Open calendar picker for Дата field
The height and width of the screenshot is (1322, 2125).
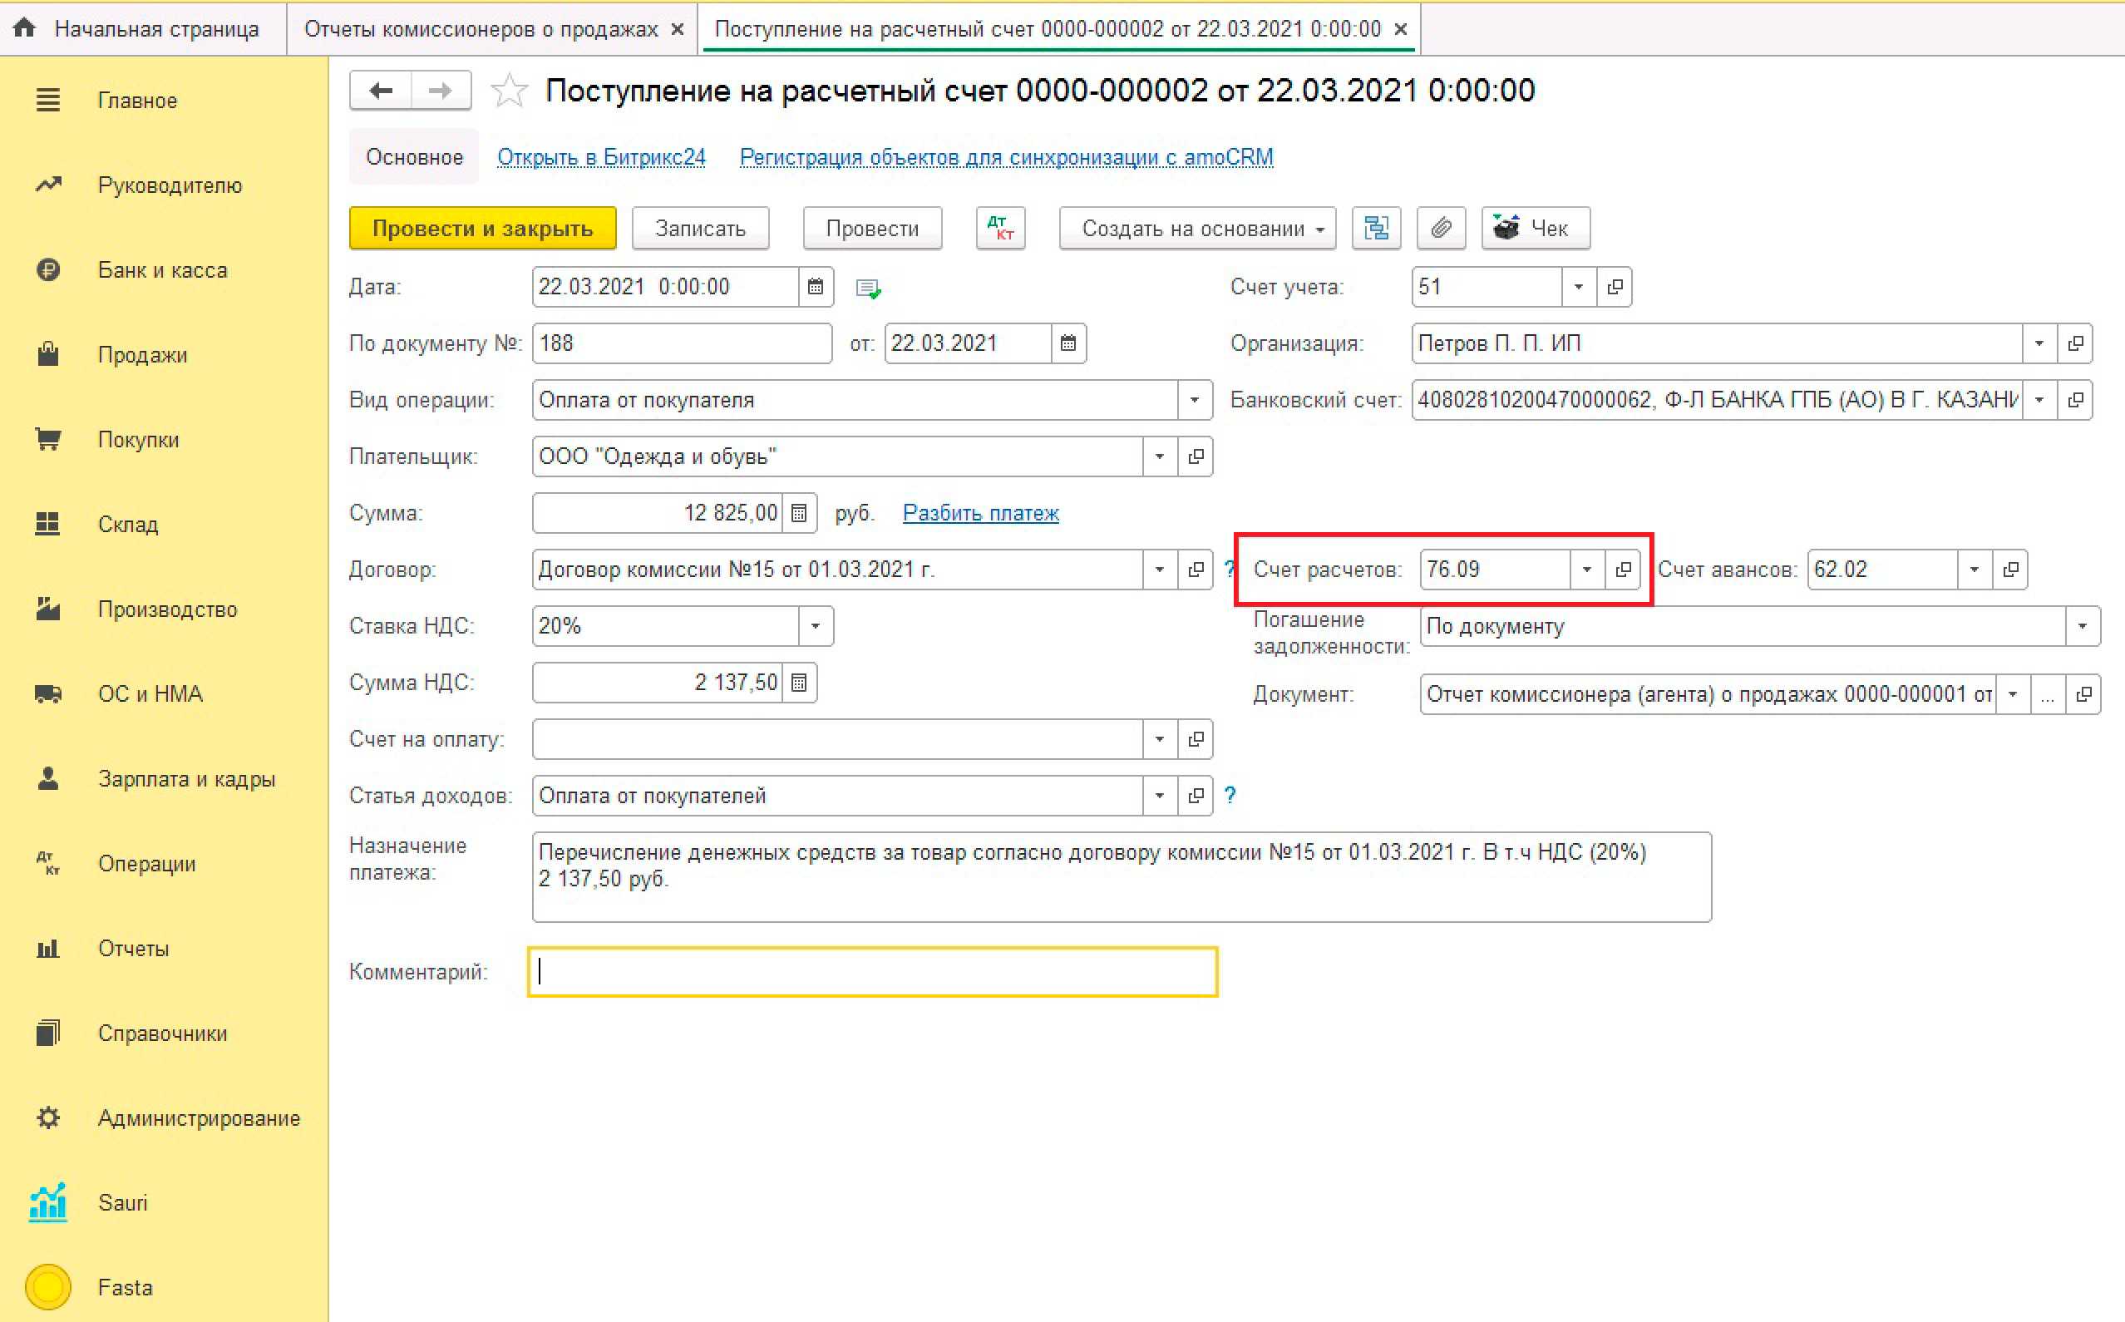click(816, 287)
